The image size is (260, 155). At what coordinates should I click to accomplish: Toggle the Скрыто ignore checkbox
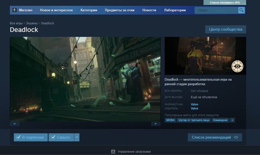[53, 137]
